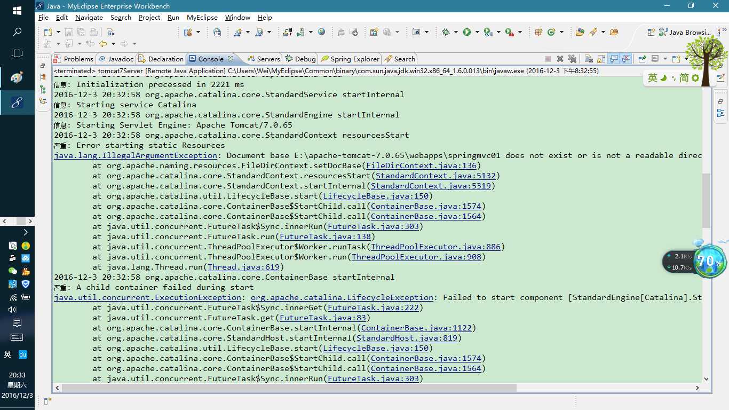Open Task View on the taskbar

click(x=17, y=53)
